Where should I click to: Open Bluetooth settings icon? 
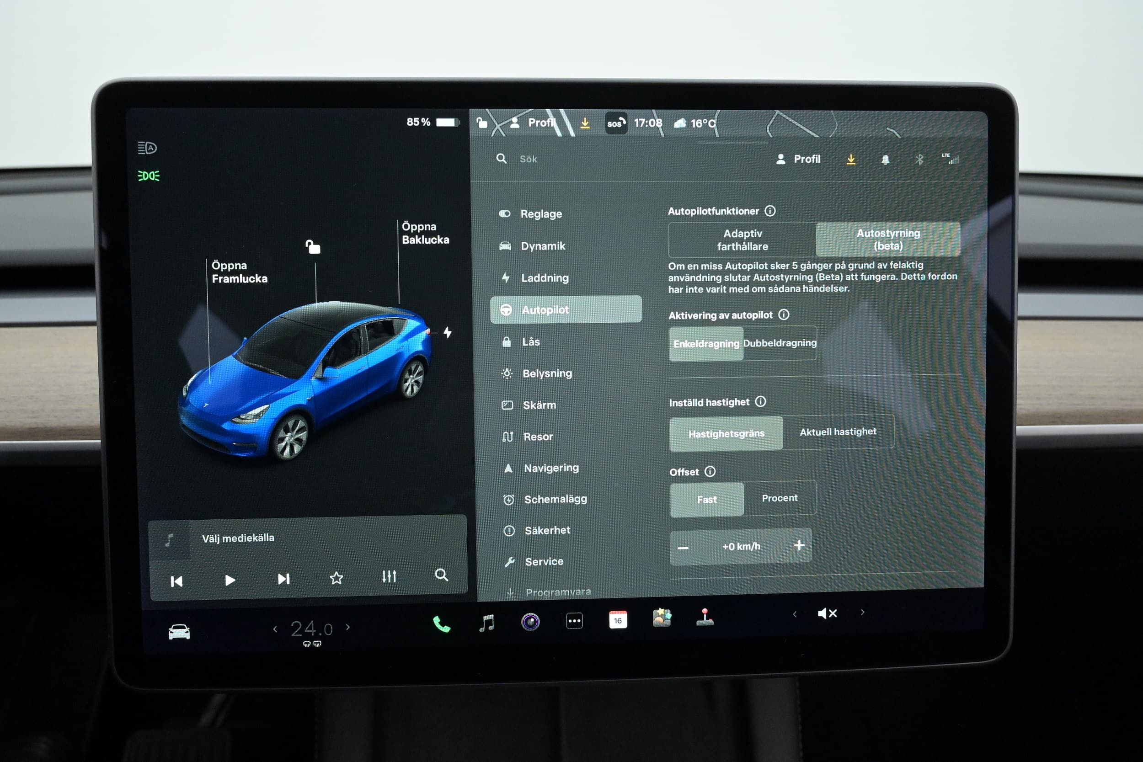point(919,160)
